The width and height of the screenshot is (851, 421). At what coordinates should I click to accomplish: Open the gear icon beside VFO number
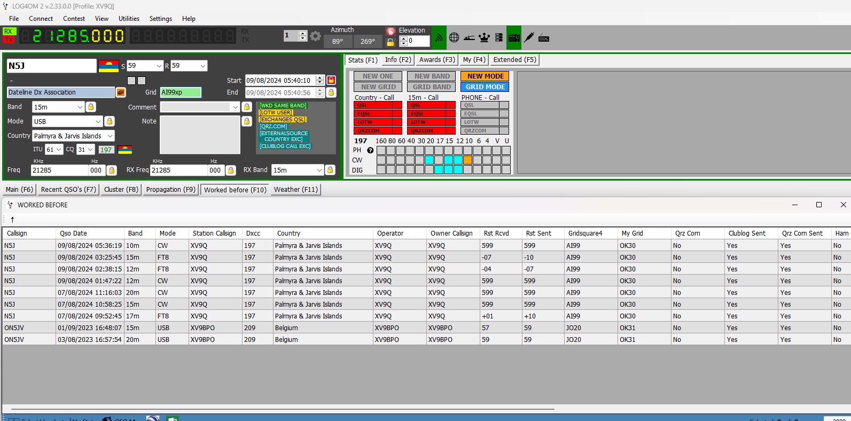pos(316,36)
